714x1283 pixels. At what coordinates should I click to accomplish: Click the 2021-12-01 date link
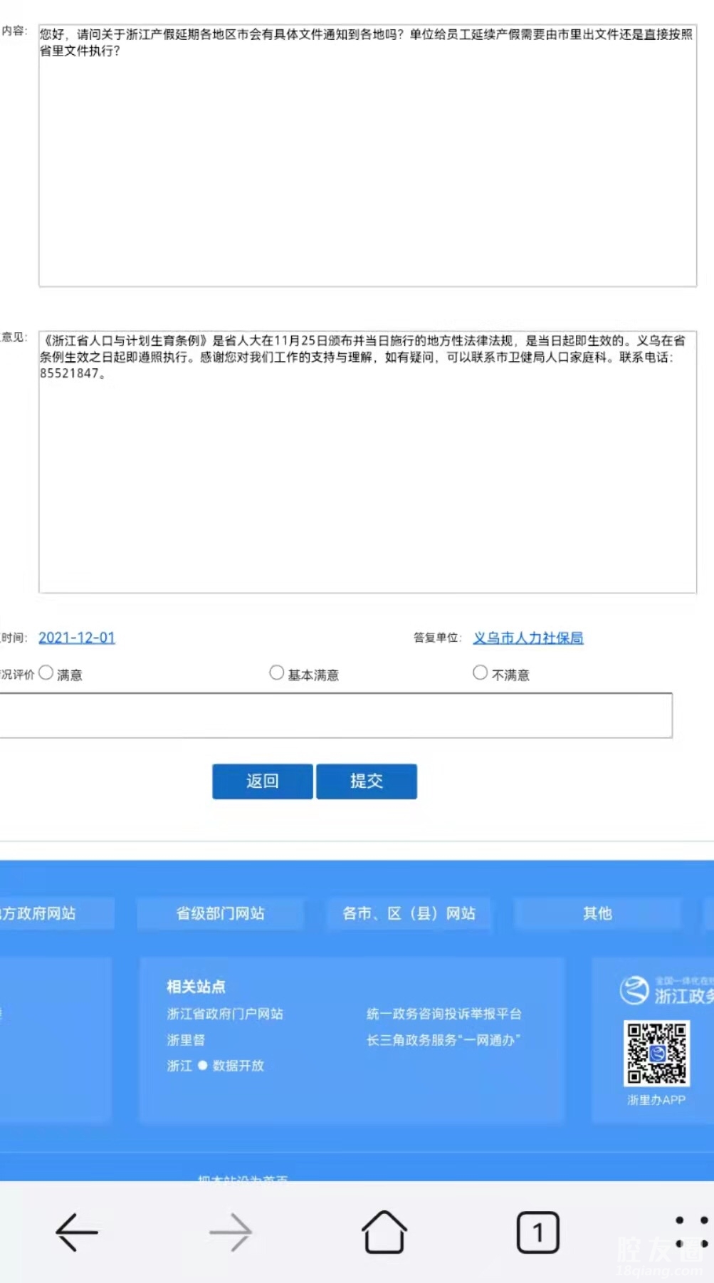(77, 638)
